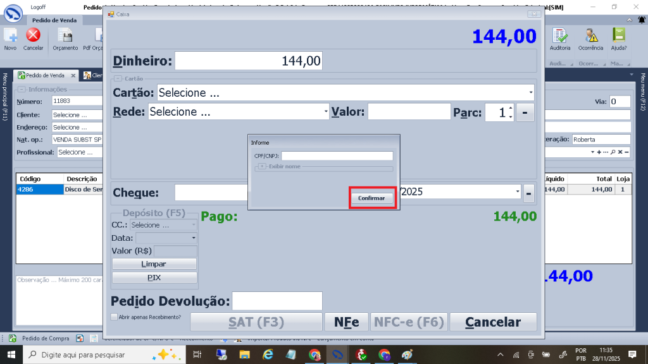648x364 pixels.
Task: Expand the Rede dropdown
Action: (x=326, y=112)
